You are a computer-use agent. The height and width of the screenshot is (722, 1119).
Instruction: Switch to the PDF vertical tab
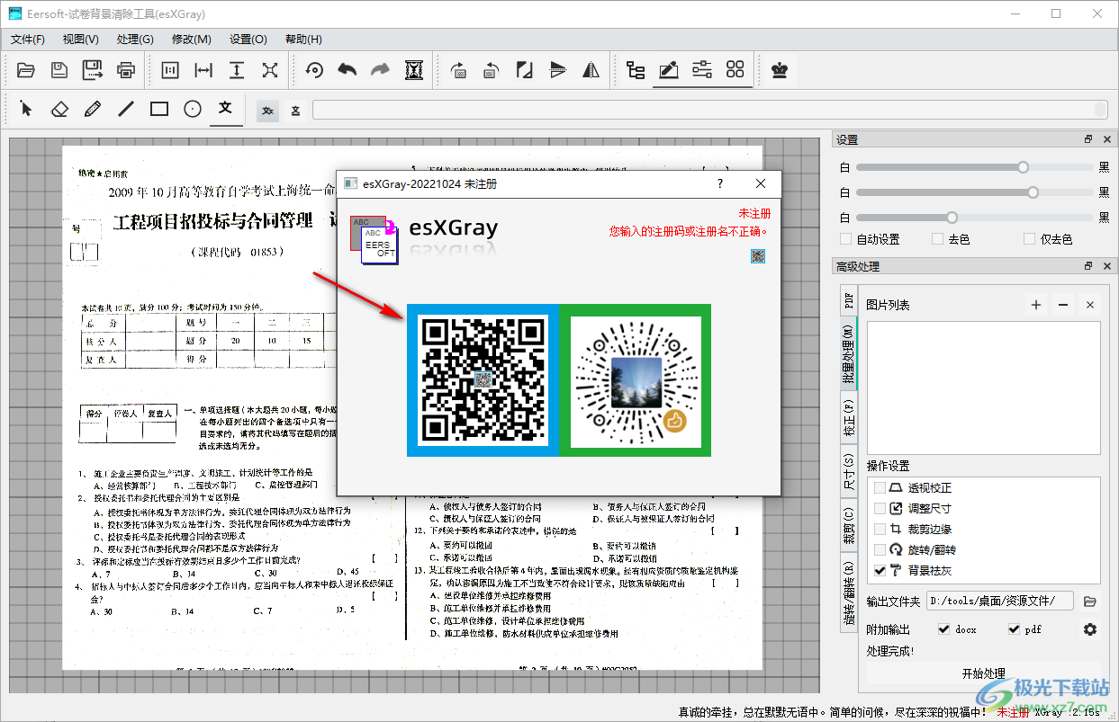coord(848,299)
